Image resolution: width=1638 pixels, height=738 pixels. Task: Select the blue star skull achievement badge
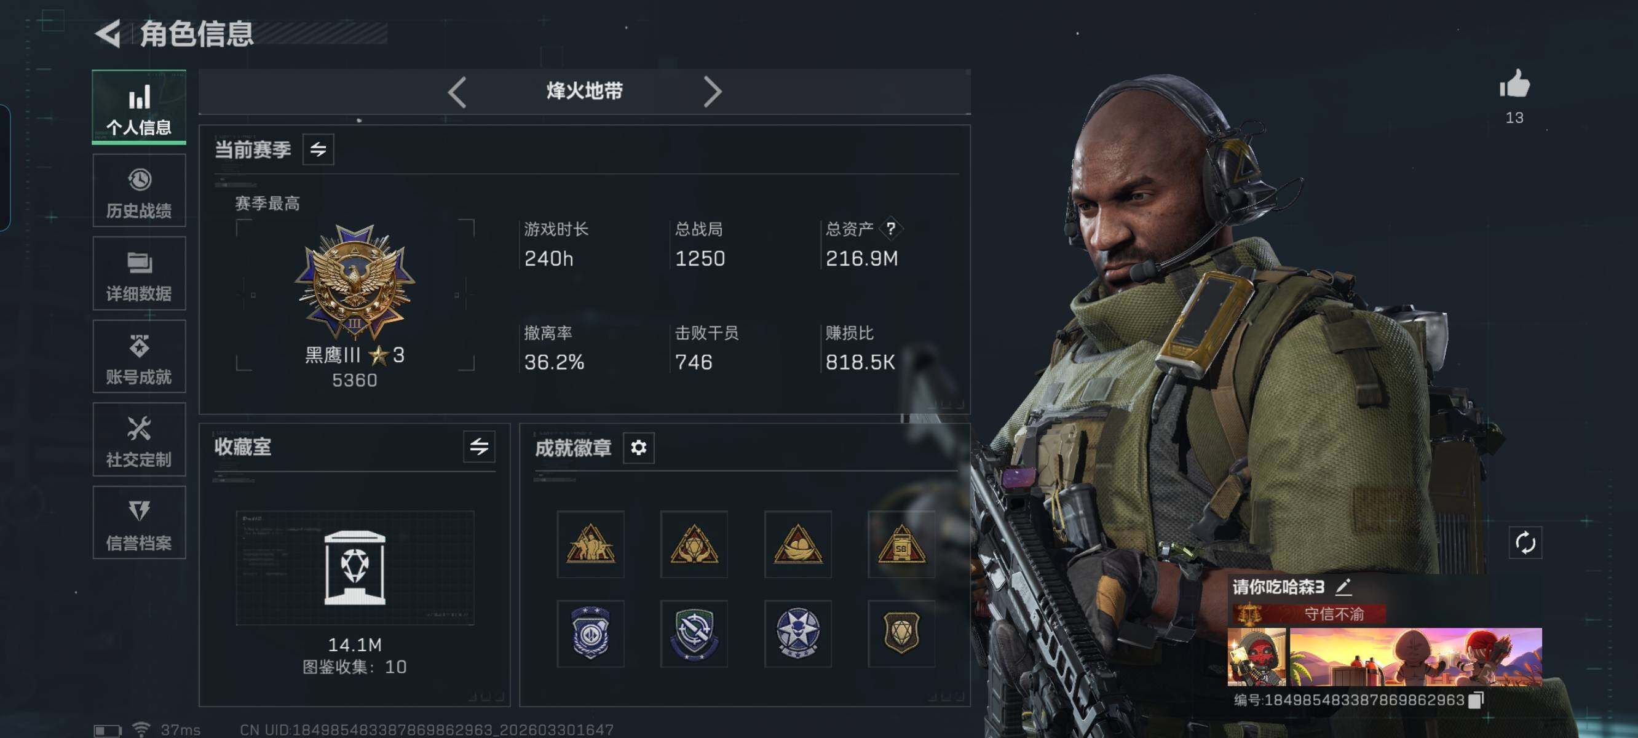coord(797,633)
